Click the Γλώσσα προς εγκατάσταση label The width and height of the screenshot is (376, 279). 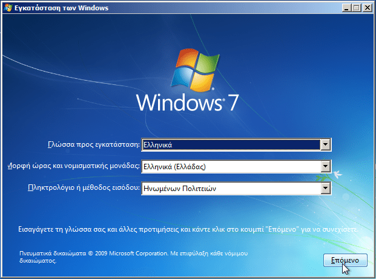click(x=94, y=145)
